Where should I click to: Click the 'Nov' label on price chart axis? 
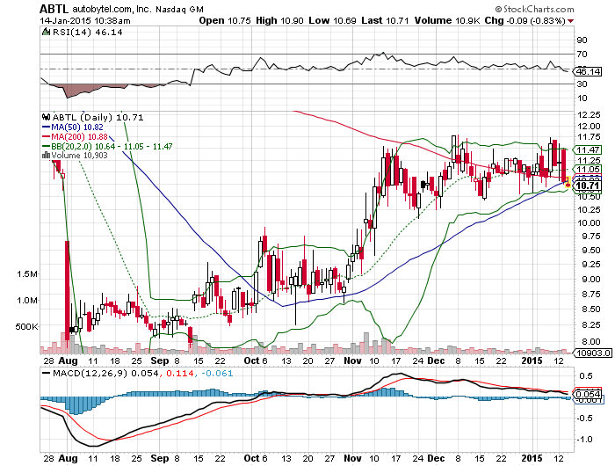(x=352, y=361)
